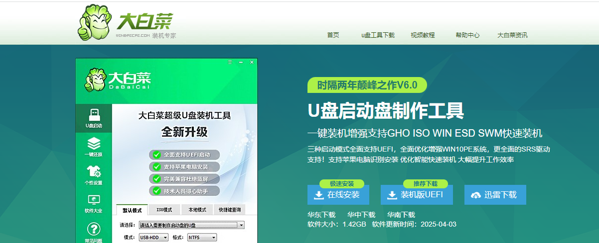Click the 推荐下载 label tag

tap(426, 183)
